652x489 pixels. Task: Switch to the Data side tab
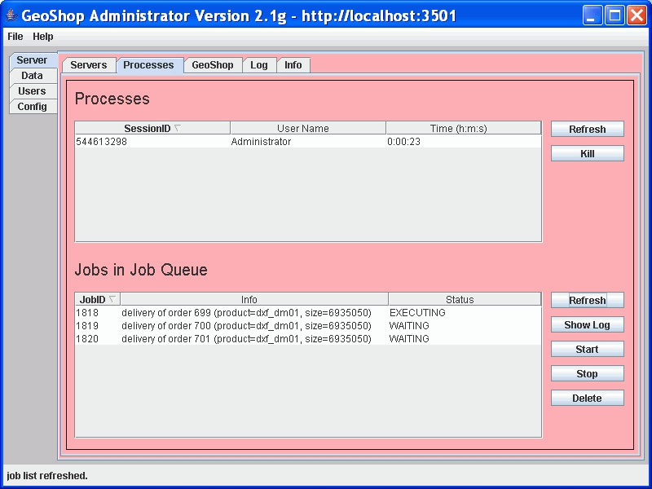click(x=33, y=76)
